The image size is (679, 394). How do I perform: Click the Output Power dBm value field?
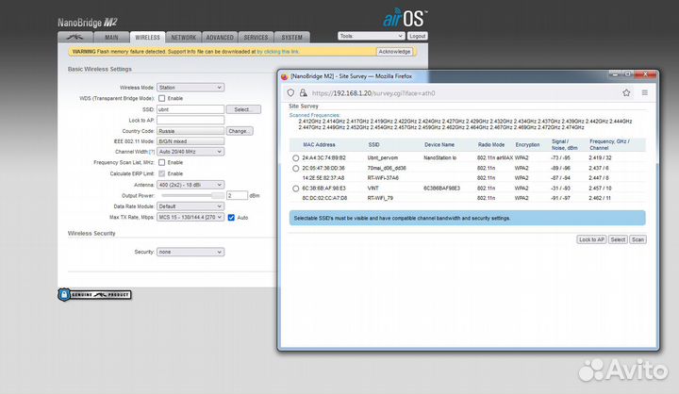[x=237, y=196]
